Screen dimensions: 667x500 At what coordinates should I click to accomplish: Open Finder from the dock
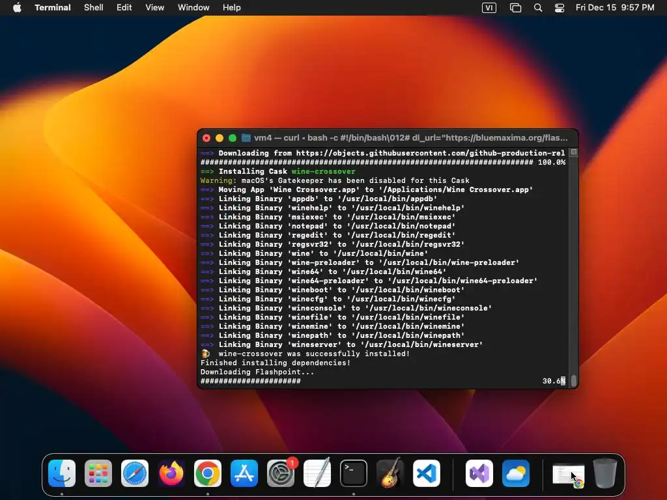click(62, 473)
